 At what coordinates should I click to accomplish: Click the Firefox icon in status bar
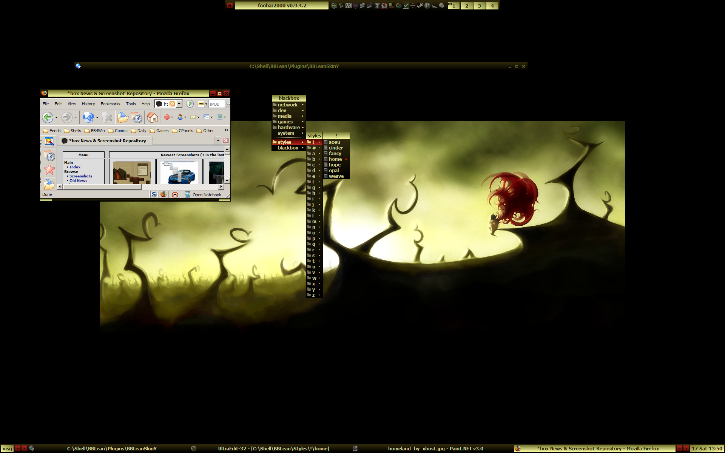coord(164,194)
